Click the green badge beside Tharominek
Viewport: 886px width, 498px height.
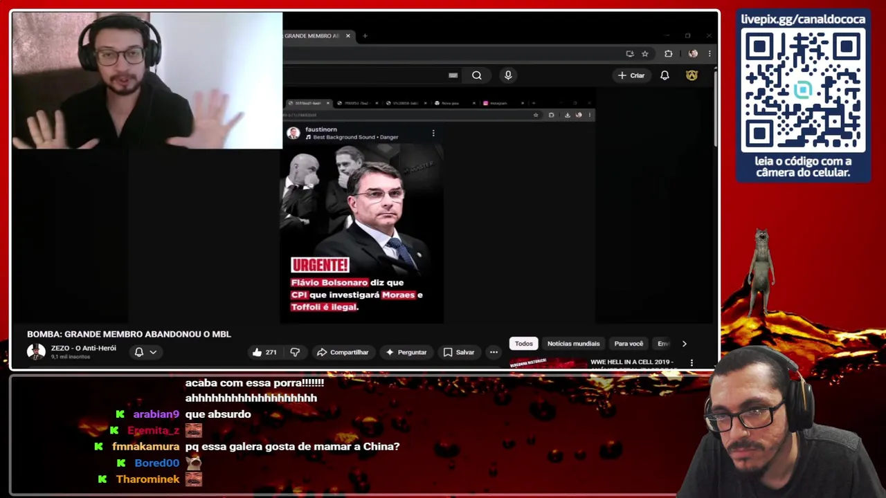tap(102, 479)
